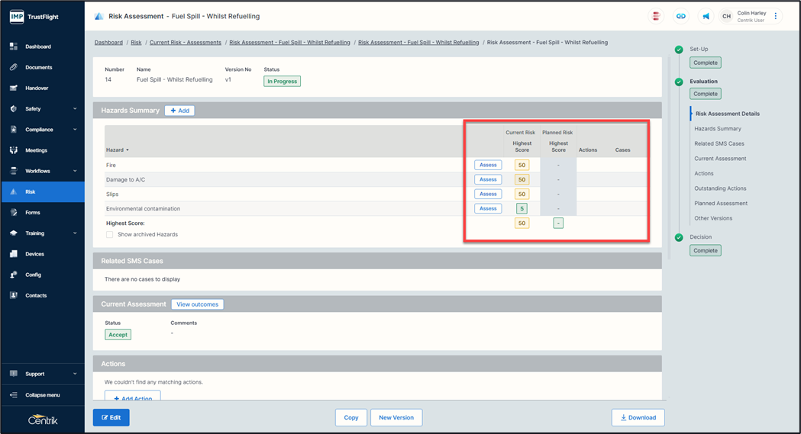The width and height of the screenshot is (801, 434).
Task: Enable Show archived Hazards checkbox
Action: [x=110, y=234]
